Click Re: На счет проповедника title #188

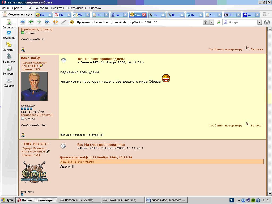(x=101, y=144)
